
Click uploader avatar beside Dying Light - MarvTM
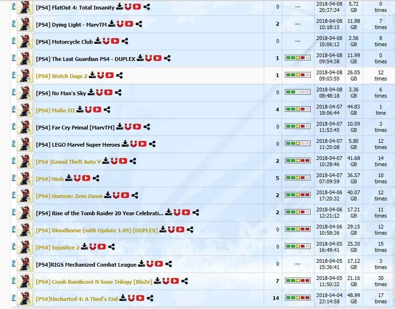(x=25, y=24)
